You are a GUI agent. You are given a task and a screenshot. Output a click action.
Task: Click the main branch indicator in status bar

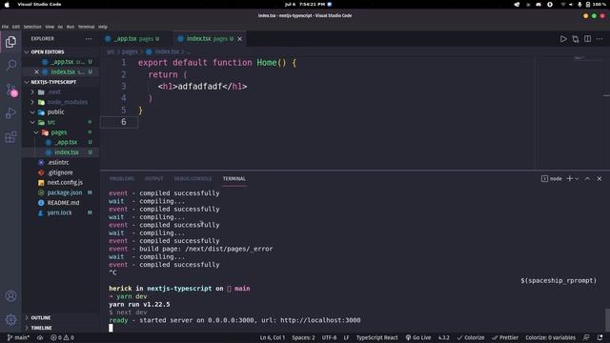[x=18, y=337]
